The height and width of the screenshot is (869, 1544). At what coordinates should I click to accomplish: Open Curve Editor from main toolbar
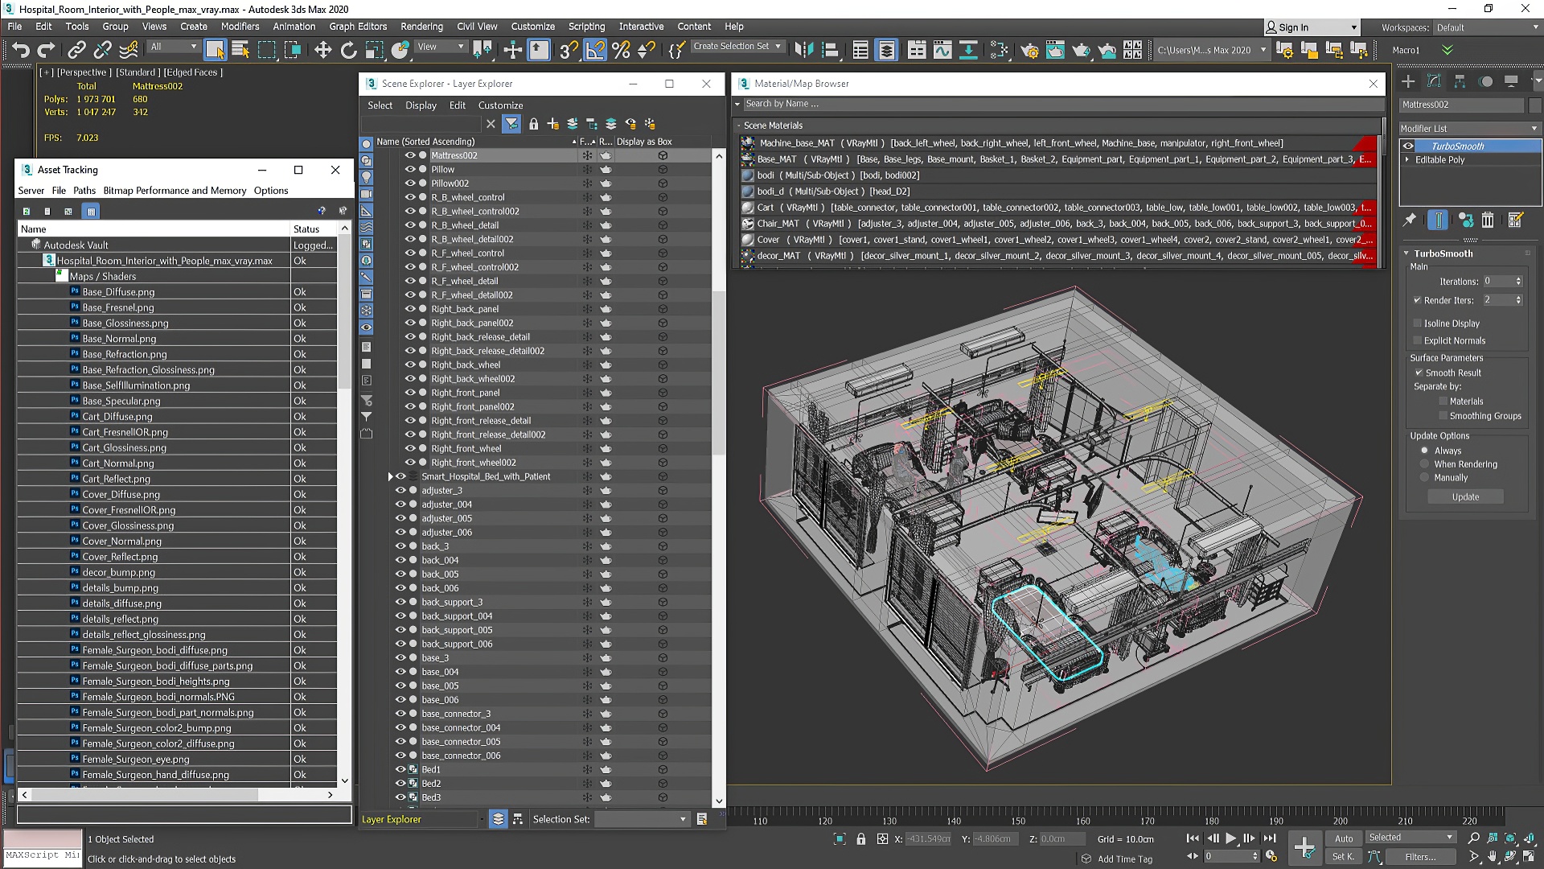pyautogui.click(x=942, y=50)
